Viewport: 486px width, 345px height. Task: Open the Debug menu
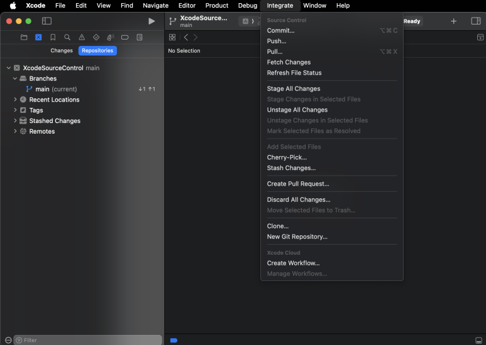click(247, 6)
